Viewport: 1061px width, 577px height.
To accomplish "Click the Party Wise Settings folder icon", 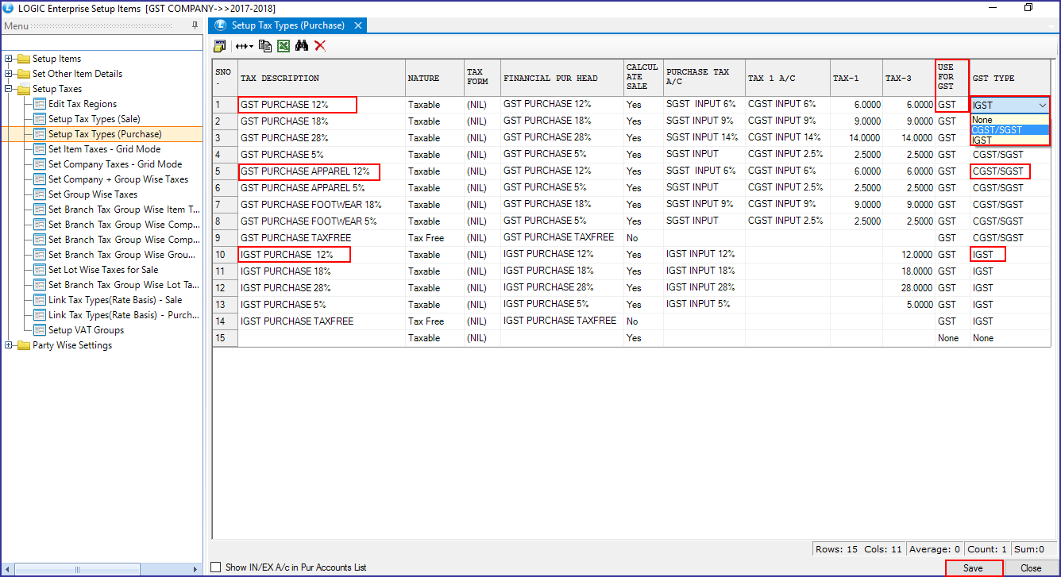I will [x=23, y=345].
